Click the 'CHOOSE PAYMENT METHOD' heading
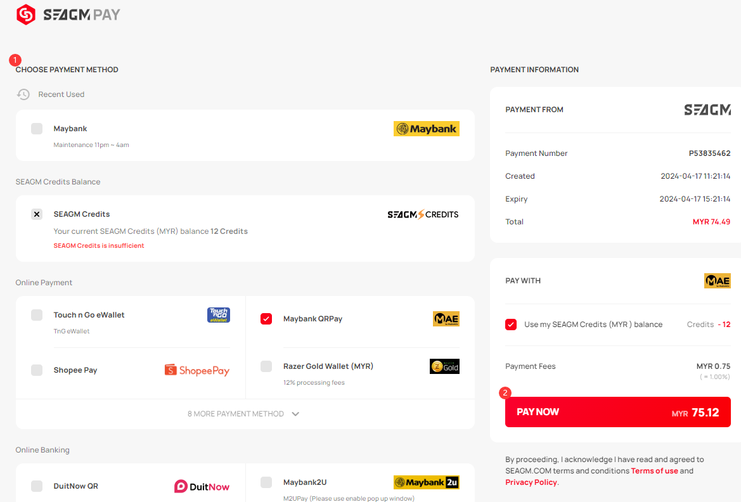Screen dimensions: 741x502 (x=67, y=70)
